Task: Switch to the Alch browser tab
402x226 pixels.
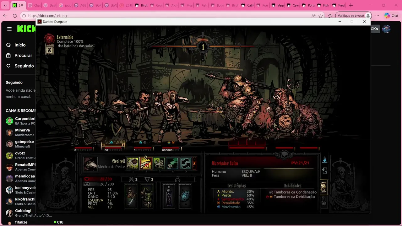Action: [171, 5]
